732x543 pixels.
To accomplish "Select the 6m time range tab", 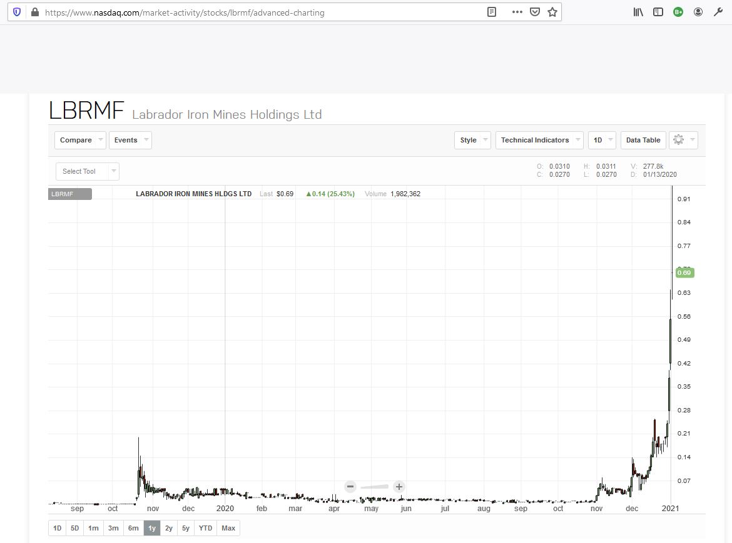I will 133,528.
